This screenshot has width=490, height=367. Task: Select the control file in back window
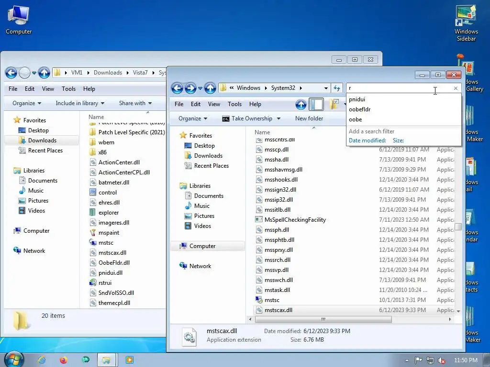pos(108,193)
